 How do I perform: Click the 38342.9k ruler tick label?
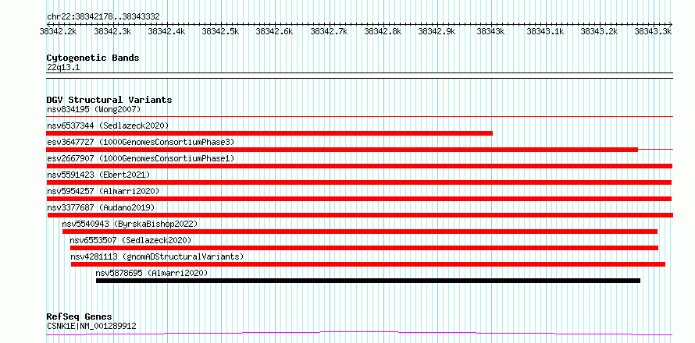point(437,31)
